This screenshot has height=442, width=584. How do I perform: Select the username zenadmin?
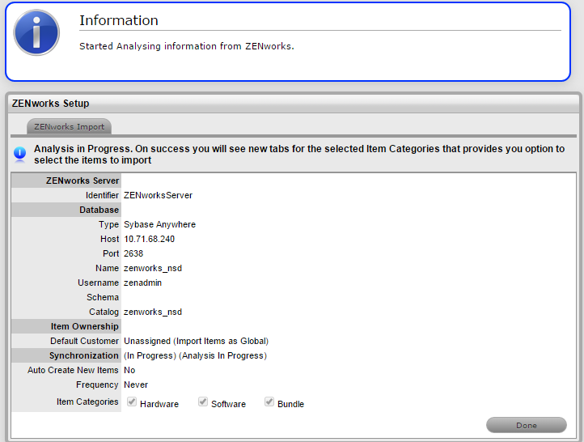(142, 283)
